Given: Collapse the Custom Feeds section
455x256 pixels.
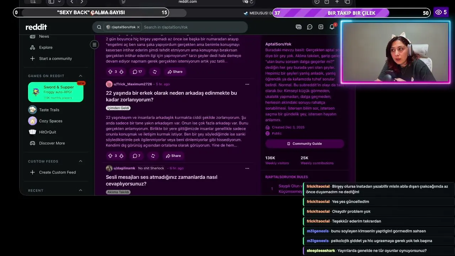Looking at the screenshot, I should coord(80,161).
